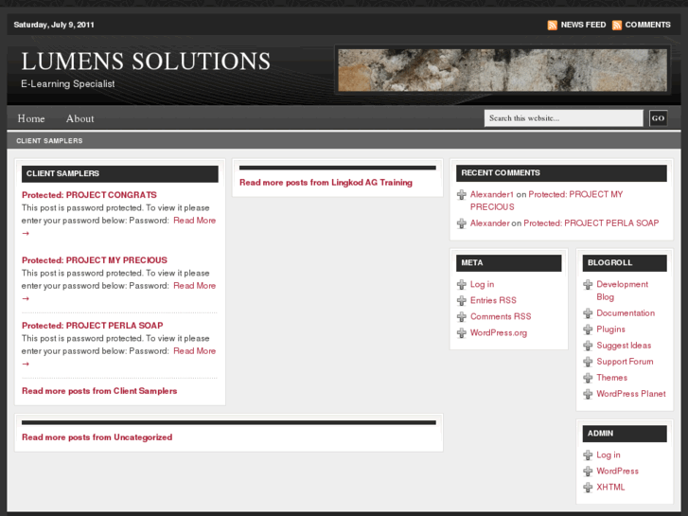Click Log in under Meta
Viewport: 688px width, 516px height.
(483, 285)
